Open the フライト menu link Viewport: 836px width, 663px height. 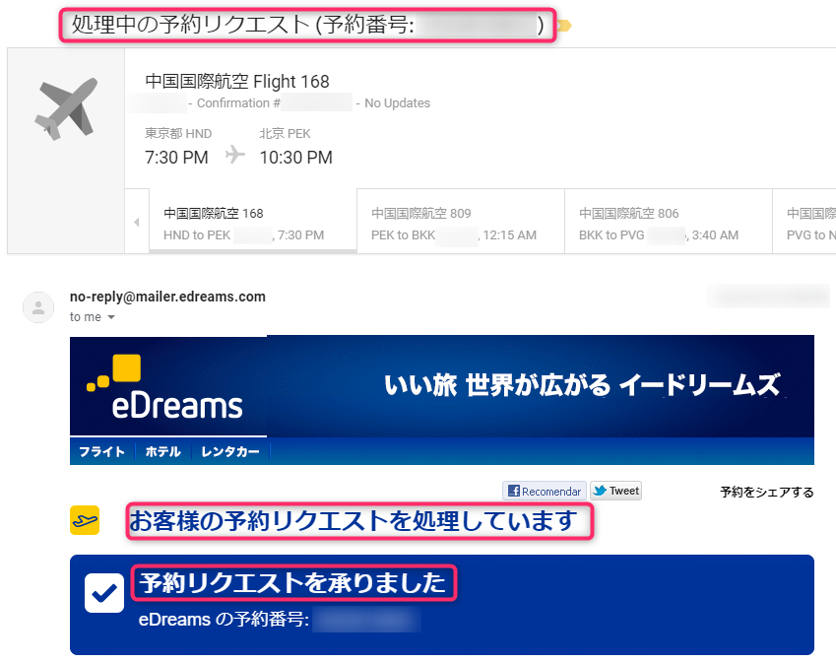[x=101, y=452]
